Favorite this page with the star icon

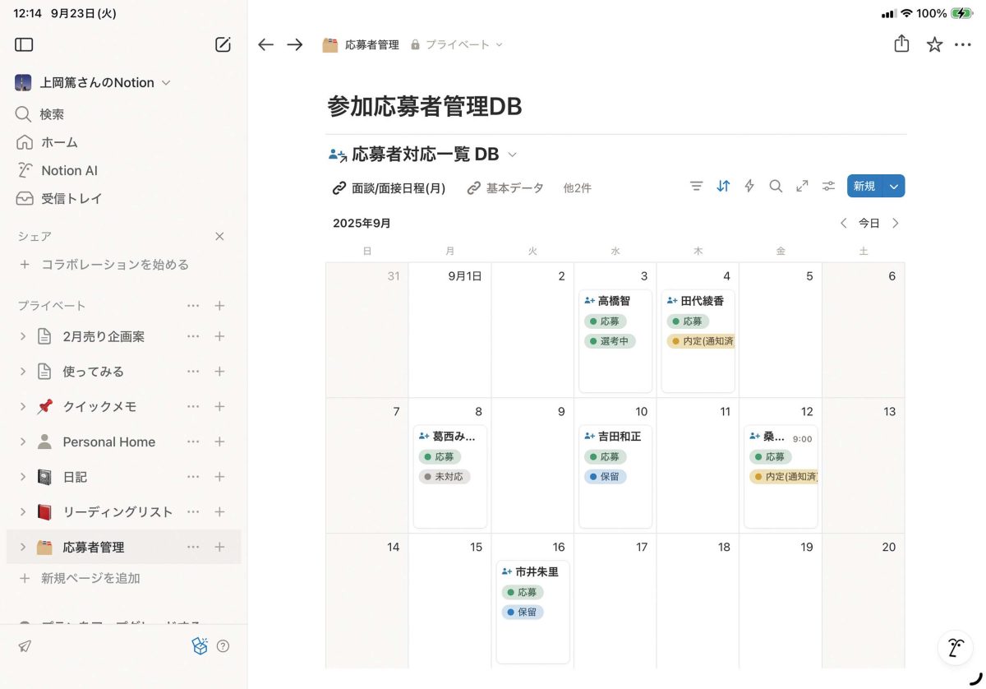pos(934,44)
